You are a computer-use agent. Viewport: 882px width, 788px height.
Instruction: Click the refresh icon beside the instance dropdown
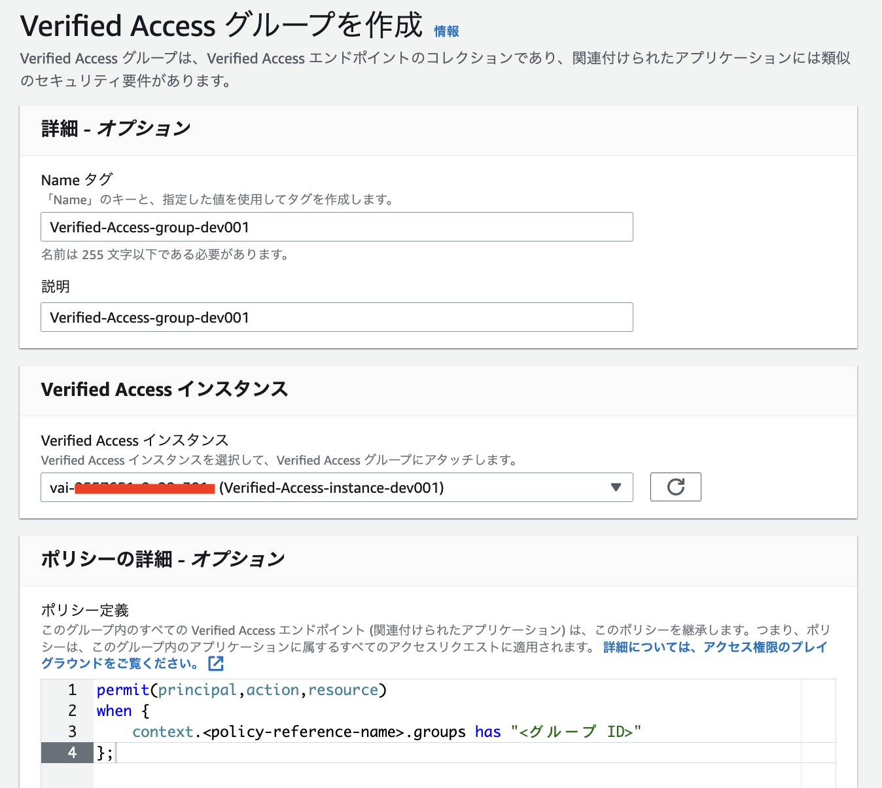click(x=675, y=487)
